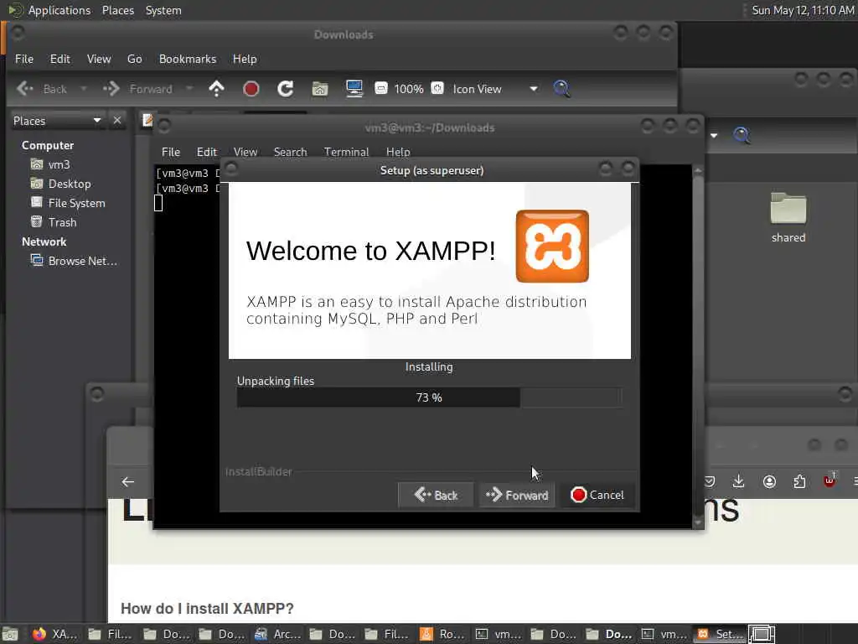
Task: Open the browser account icon
Action: tap(769, 481)
